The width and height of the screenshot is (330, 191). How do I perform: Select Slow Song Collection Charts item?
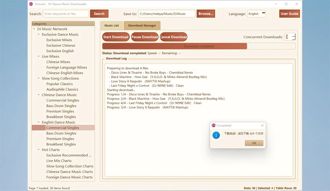[x=69, y=166]
